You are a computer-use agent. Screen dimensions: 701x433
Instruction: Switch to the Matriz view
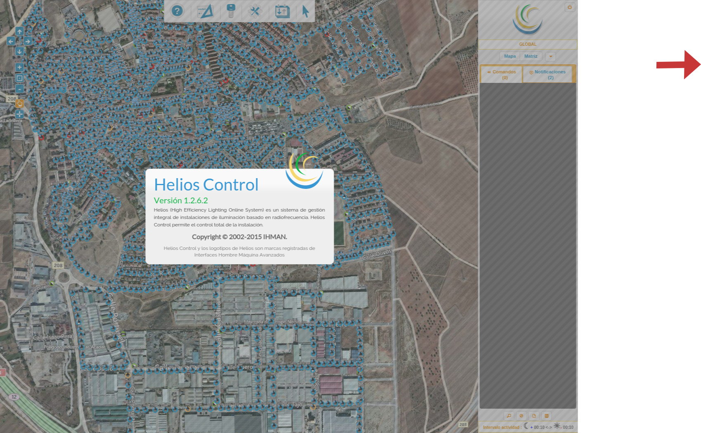[531, 56]
